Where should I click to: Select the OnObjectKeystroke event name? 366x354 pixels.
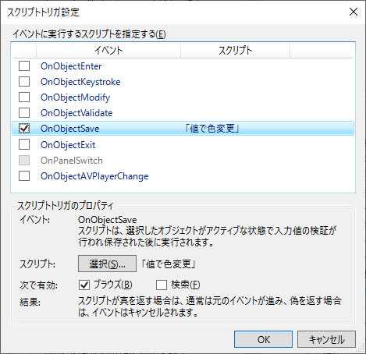pos(80,82)
